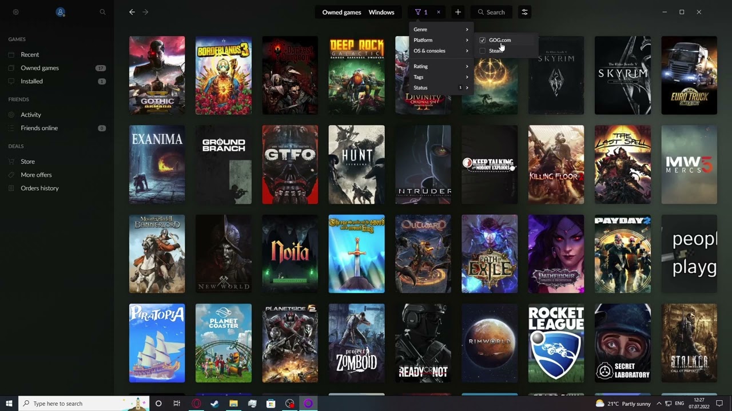Open File Explorer from the taskbar
732x411 pixels.
233,404
